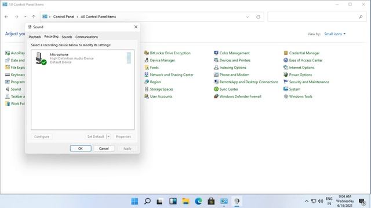Open Credential Manager icon
Screen dimensions: 371x208
coord(286,53)
